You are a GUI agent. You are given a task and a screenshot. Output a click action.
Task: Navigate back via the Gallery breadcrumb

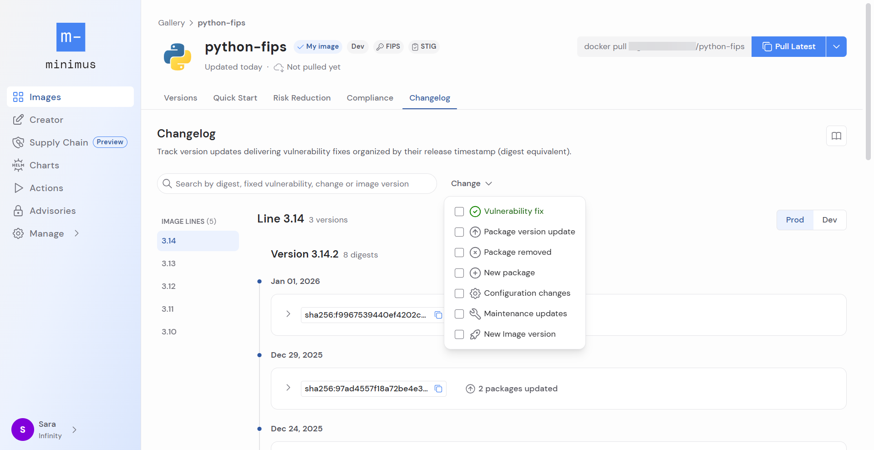pos(171,23)
